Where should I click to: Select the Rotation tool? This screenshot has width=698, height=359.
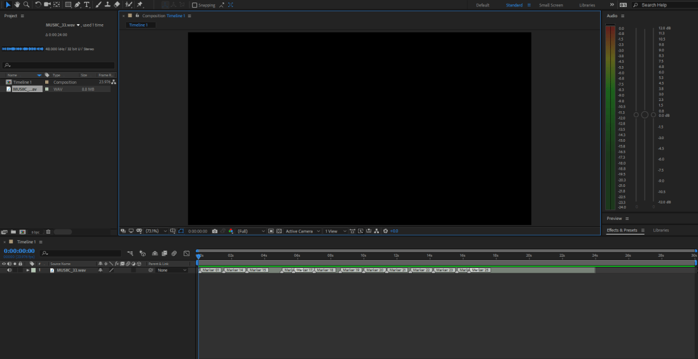tap(38, 4)
